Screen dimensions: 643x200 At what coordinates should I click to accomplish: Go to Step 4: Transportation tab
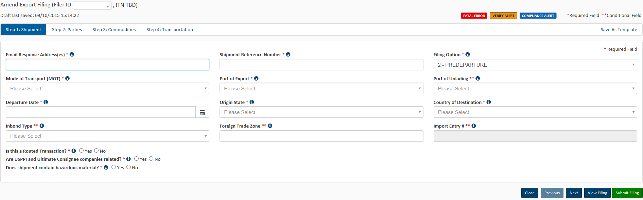[x=170, y=30]
